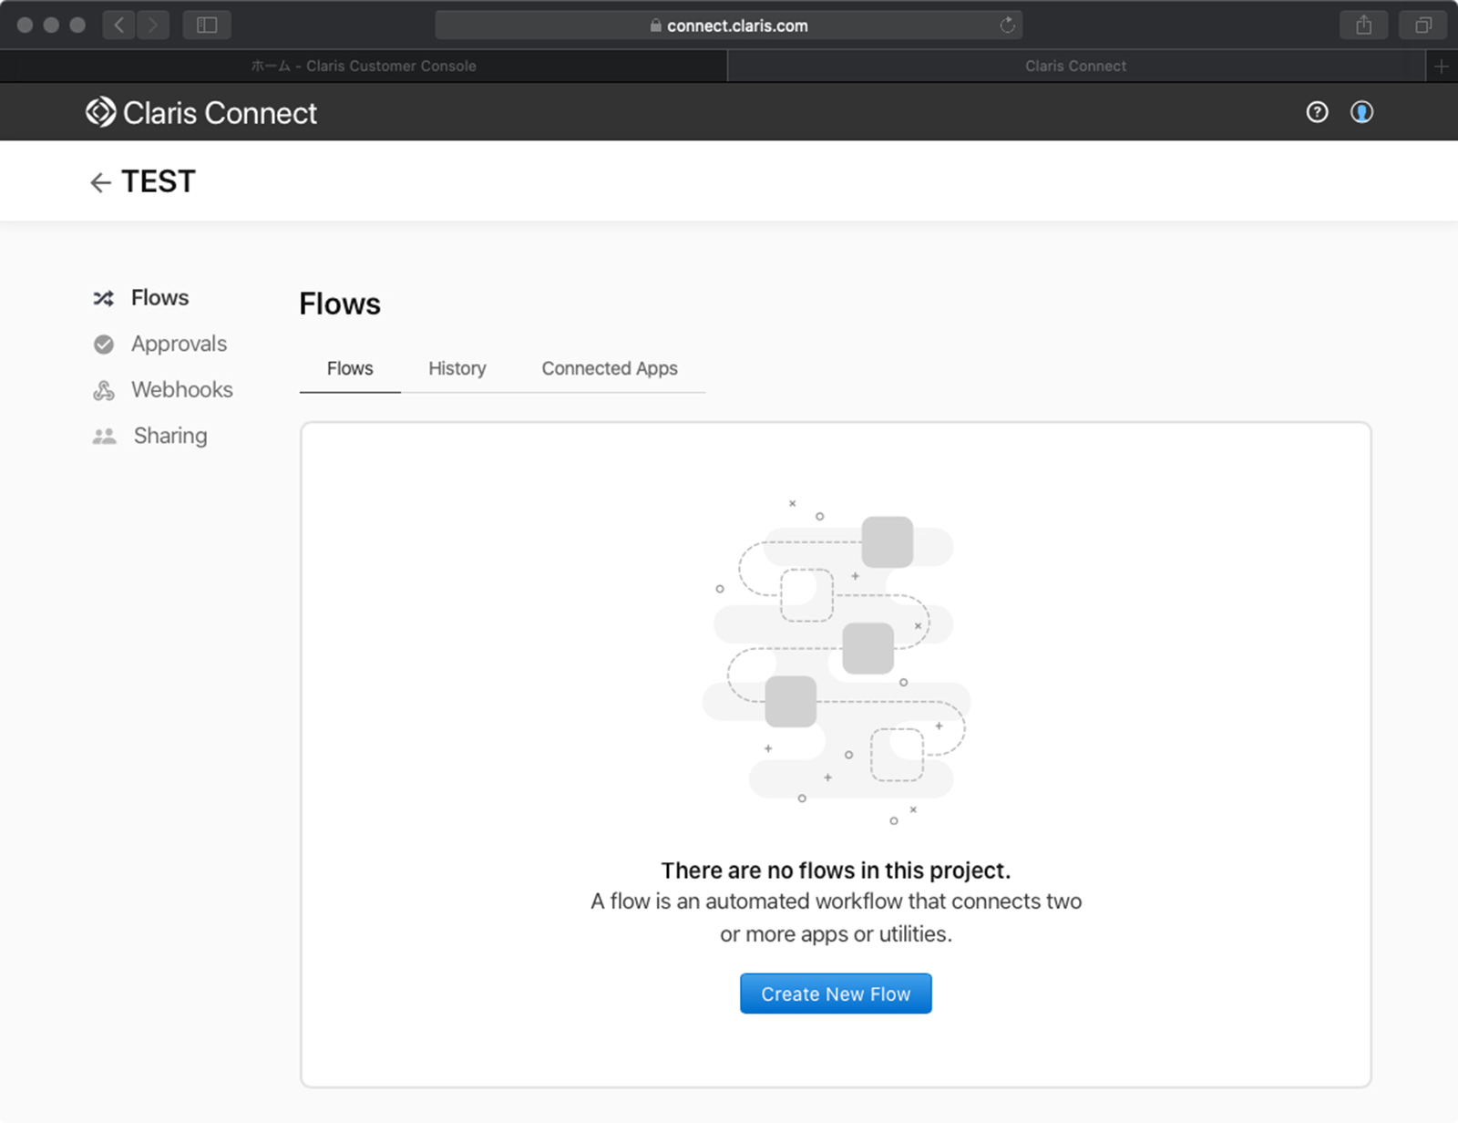
Task: Click the Safari share icon
Action: 1363,26
